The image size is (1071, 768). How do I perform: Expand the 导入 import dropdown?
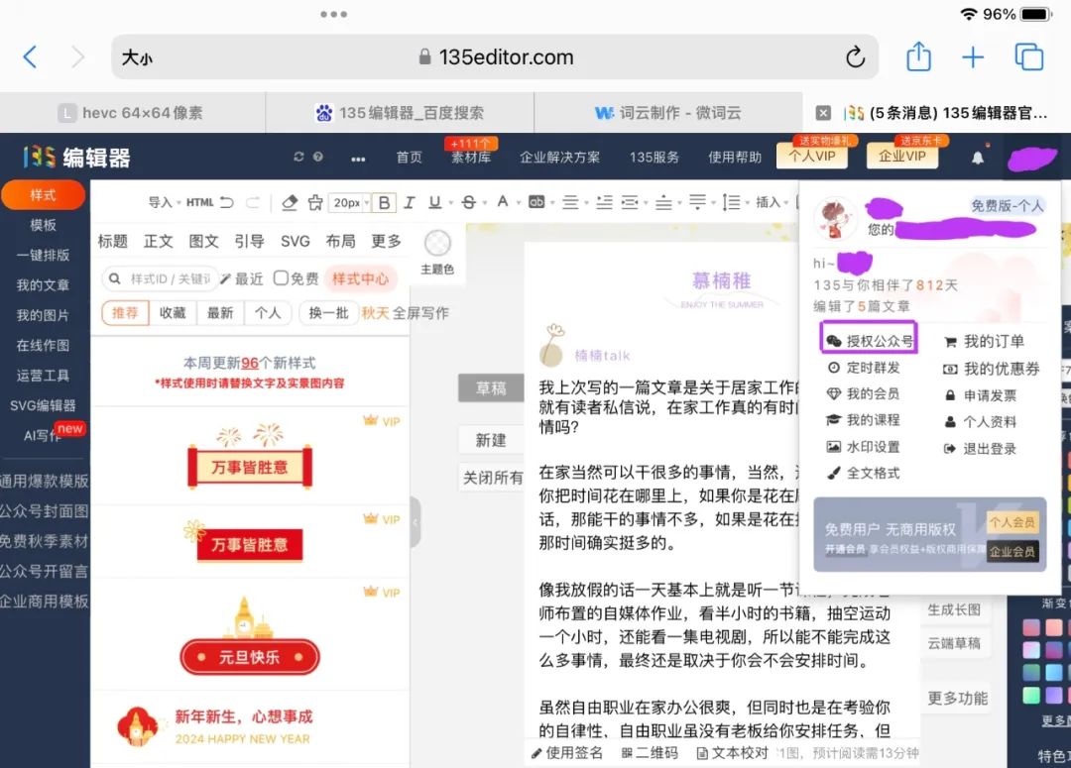(x=165, y=203)
